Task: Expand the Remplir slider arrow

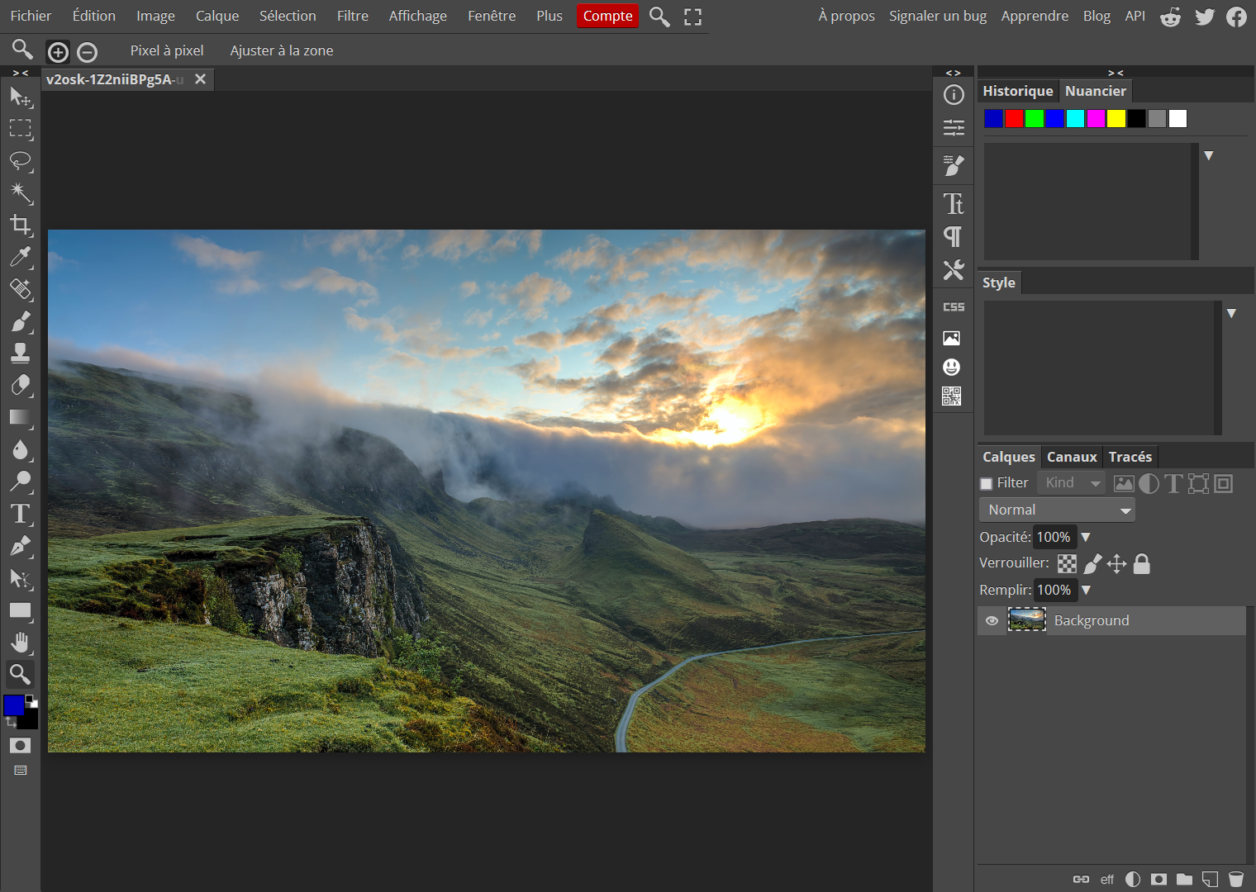Action: [1086, 590]
